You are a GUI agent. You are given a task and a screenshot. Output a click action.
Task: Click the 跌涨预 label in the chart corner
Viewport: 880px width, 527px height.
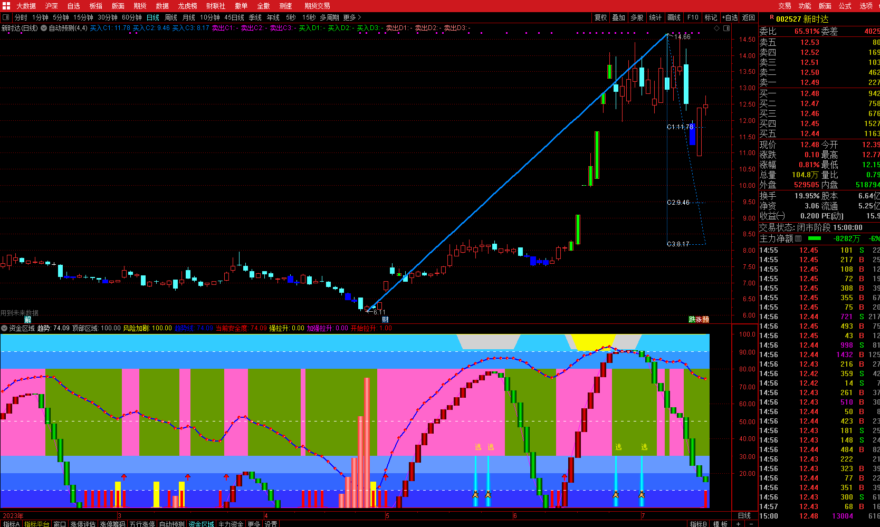699,319
